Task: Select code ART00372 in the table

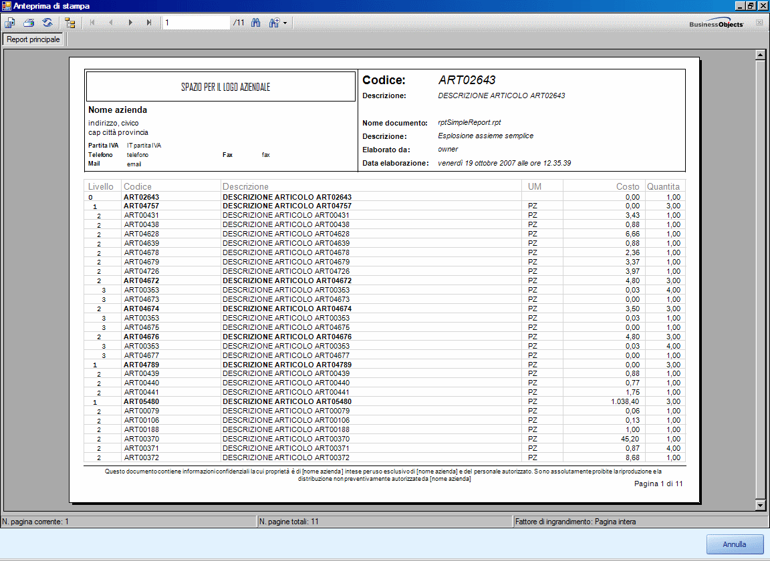Action: (x=142, y=458)
